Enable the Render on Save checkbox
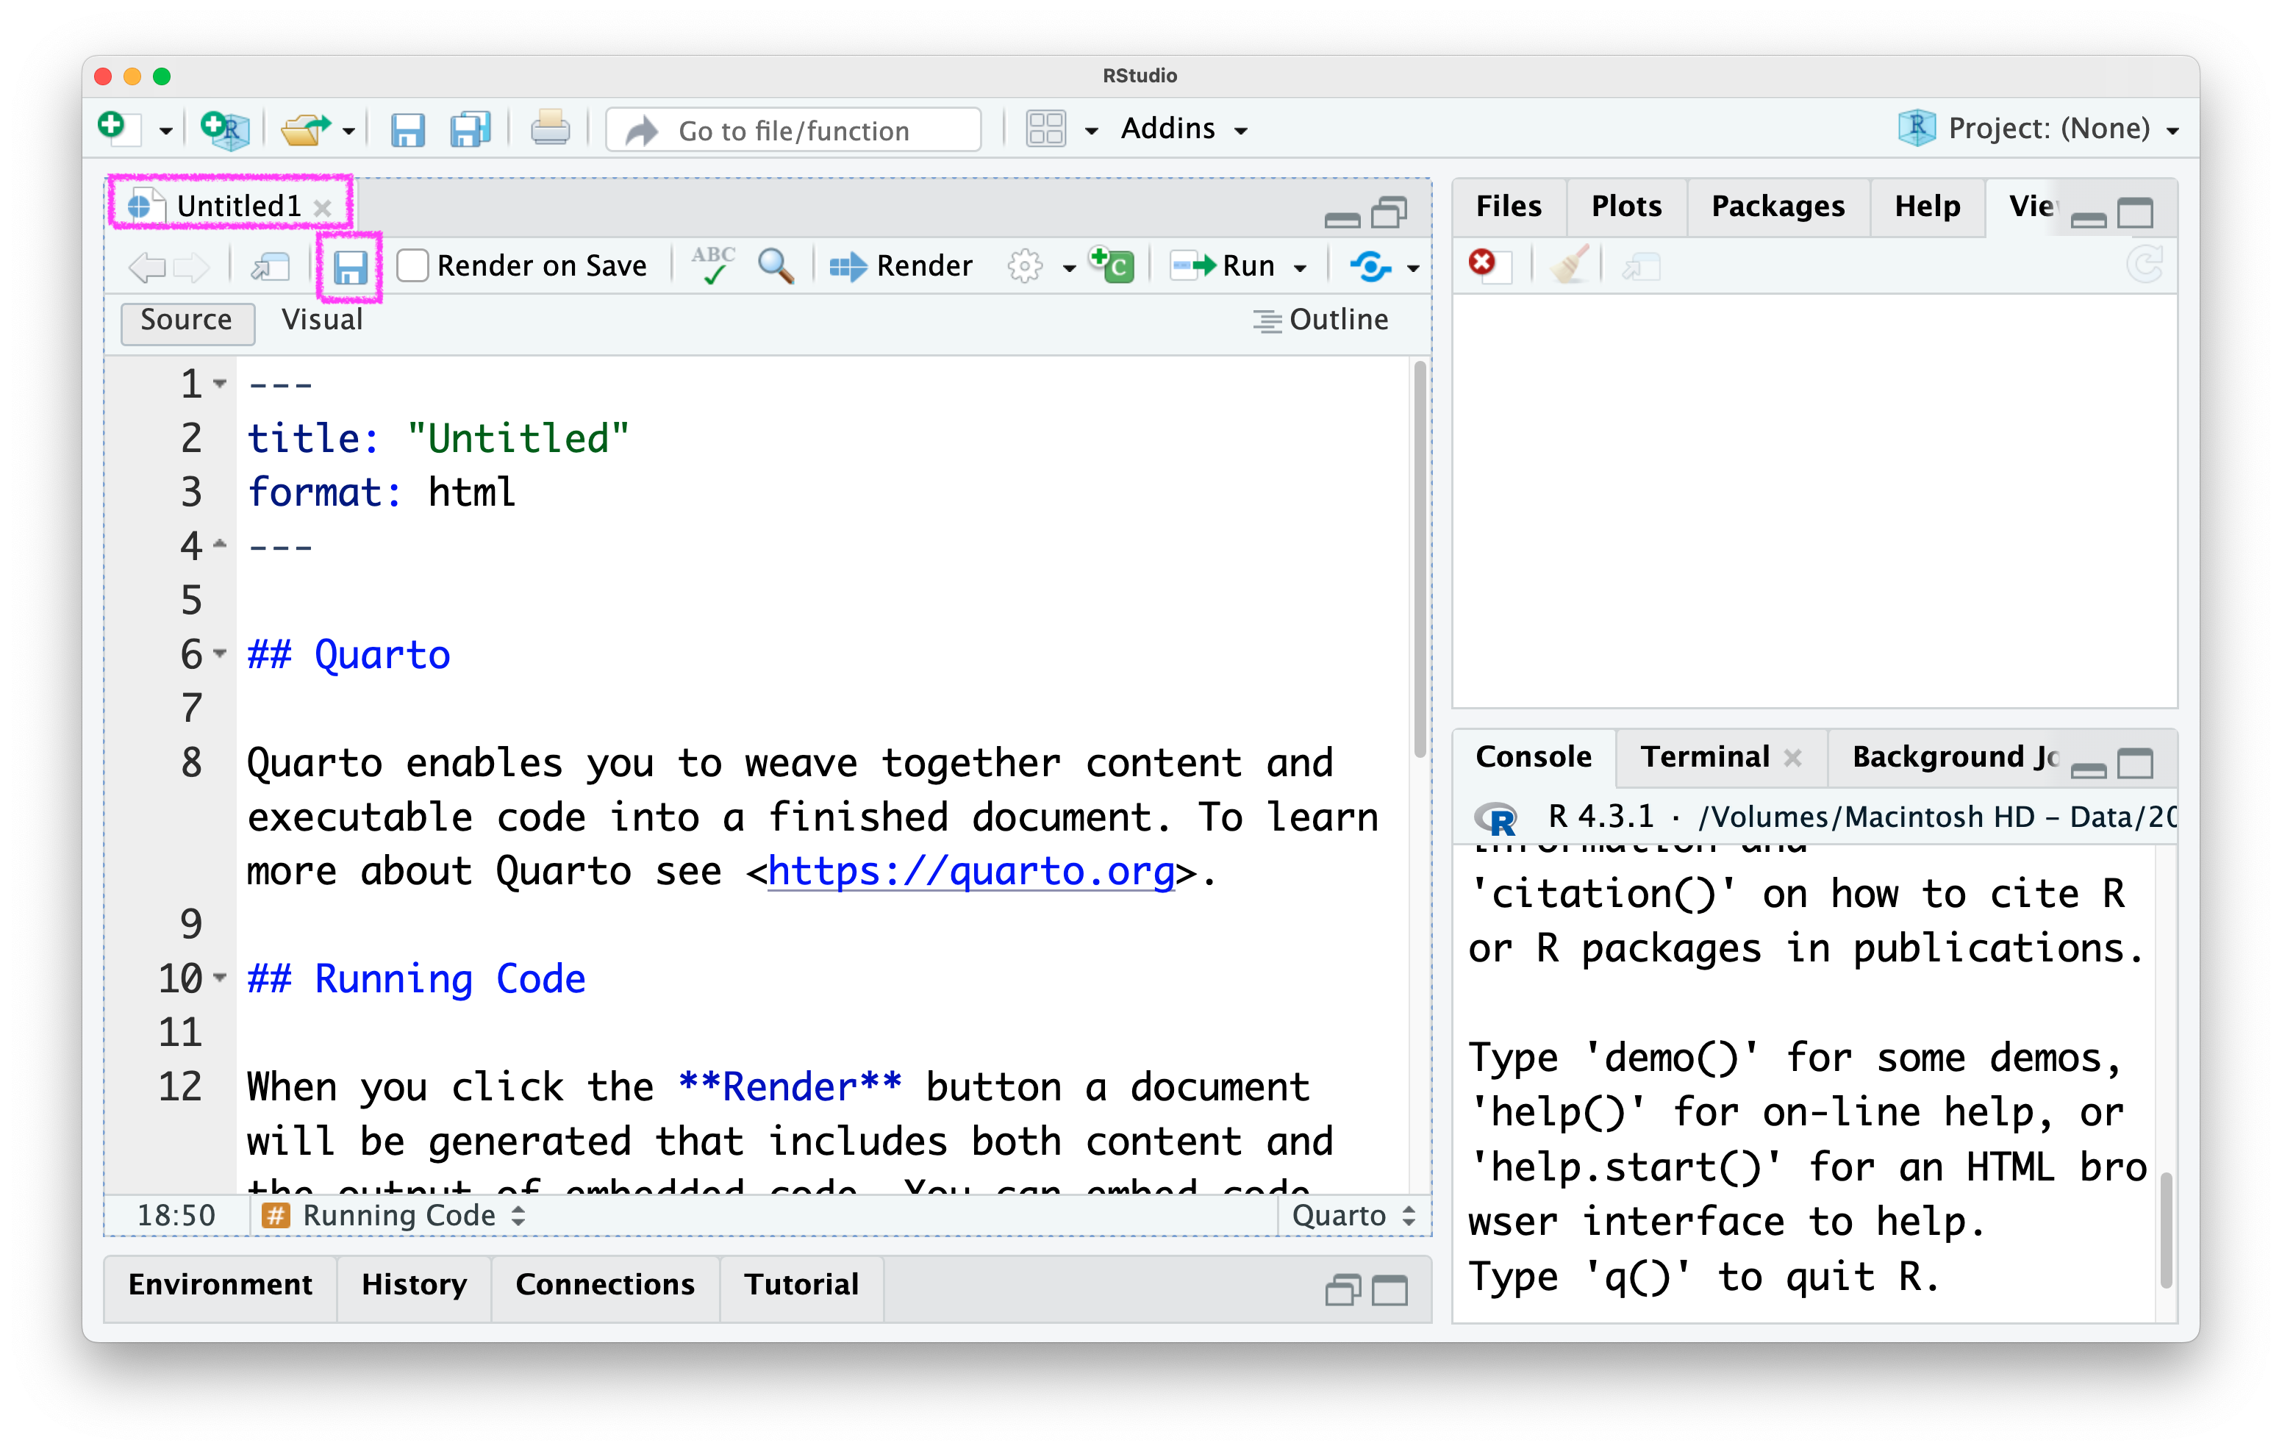This screenshot has width=2282, height=1451. [x=412, y=266]
